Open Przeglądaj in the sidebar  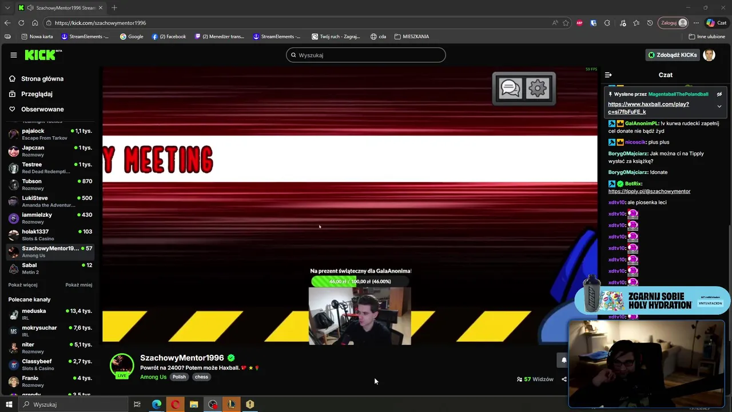[37, 94]
